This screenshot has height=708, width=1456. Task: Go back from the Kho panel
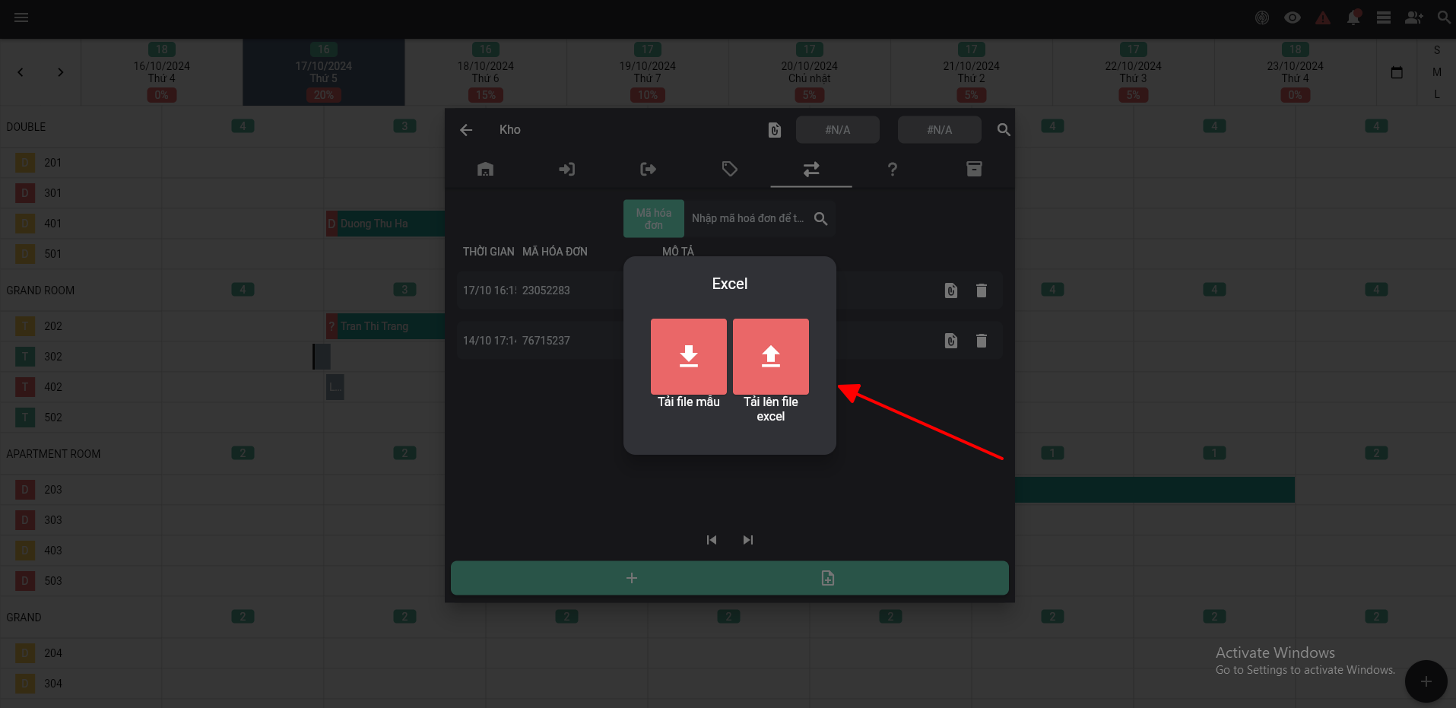466,130
